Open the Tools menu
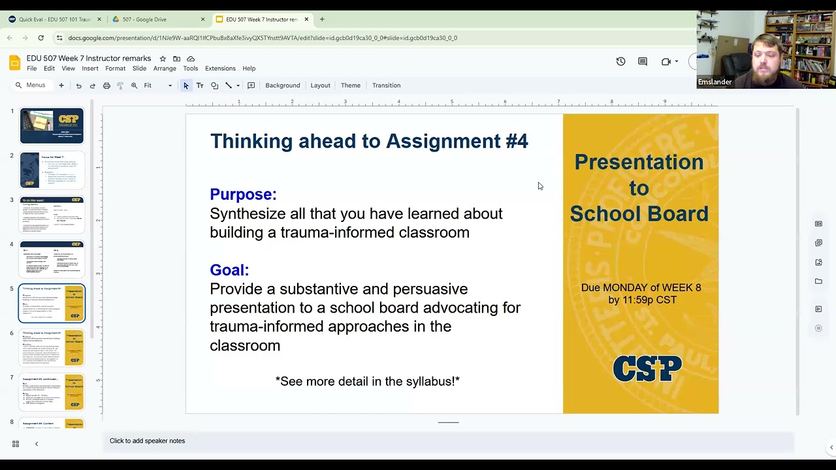Screen dimensions: 836x470 pos(191,69)
